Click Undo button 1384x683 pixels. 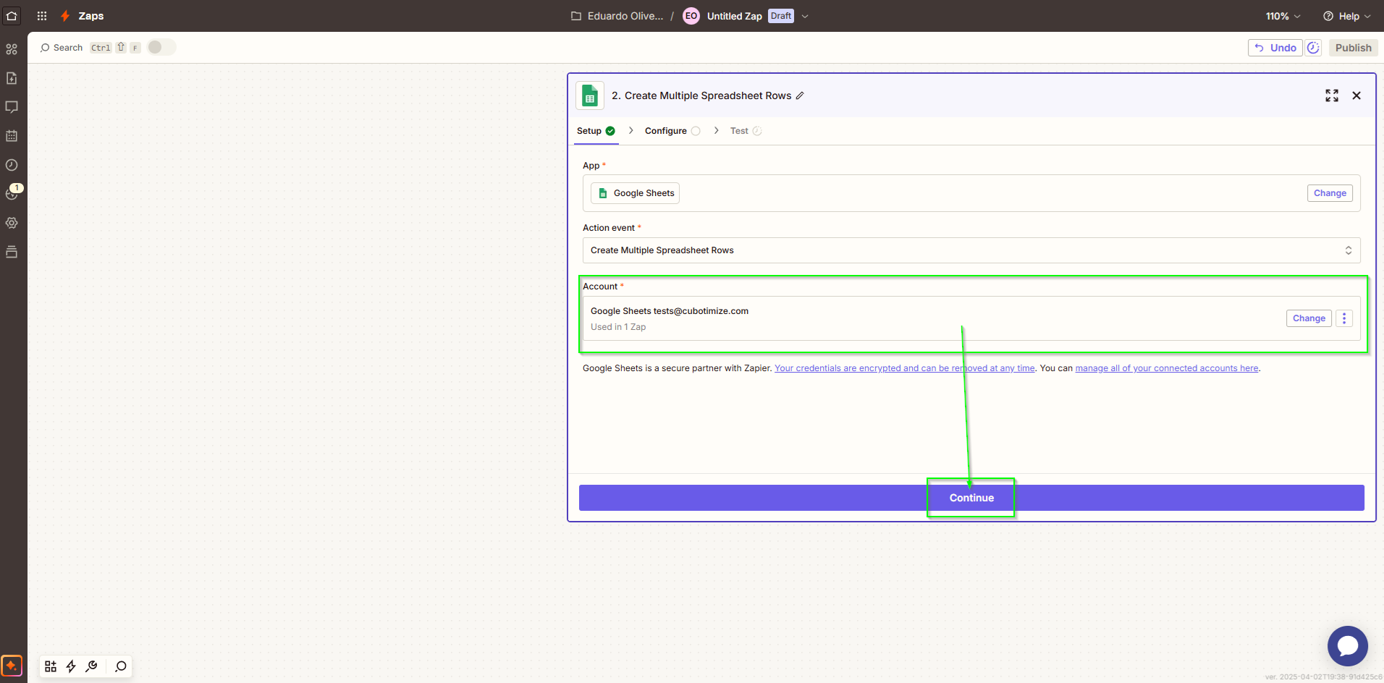pyautogui.click(x=1275, y=48)
